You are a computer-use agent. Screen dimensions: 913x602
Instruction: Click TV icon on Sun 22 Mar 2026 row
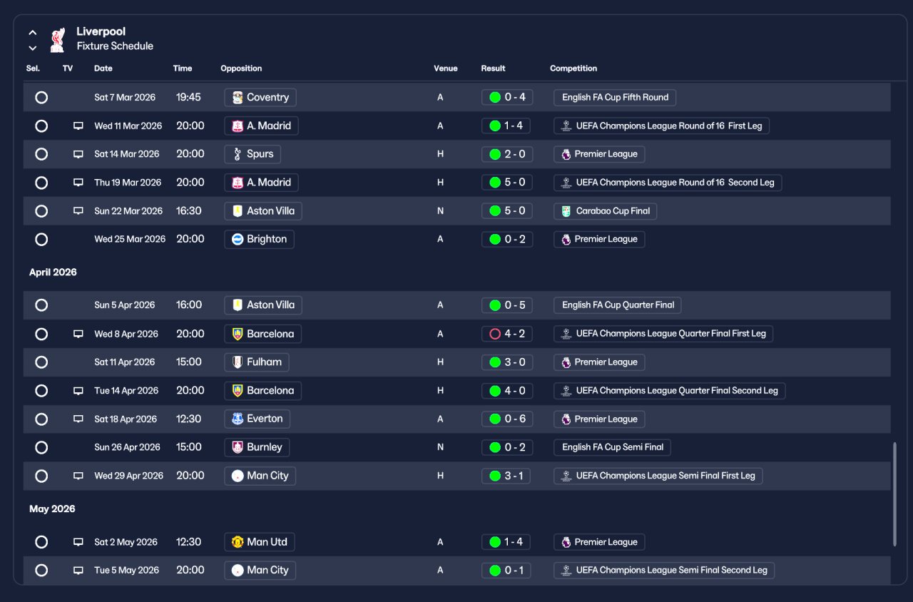(78, 211)
